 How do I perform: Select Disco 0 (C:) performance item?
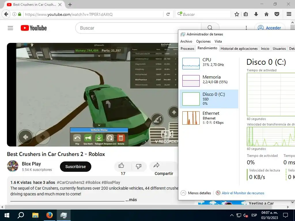[x=209, y=99]
